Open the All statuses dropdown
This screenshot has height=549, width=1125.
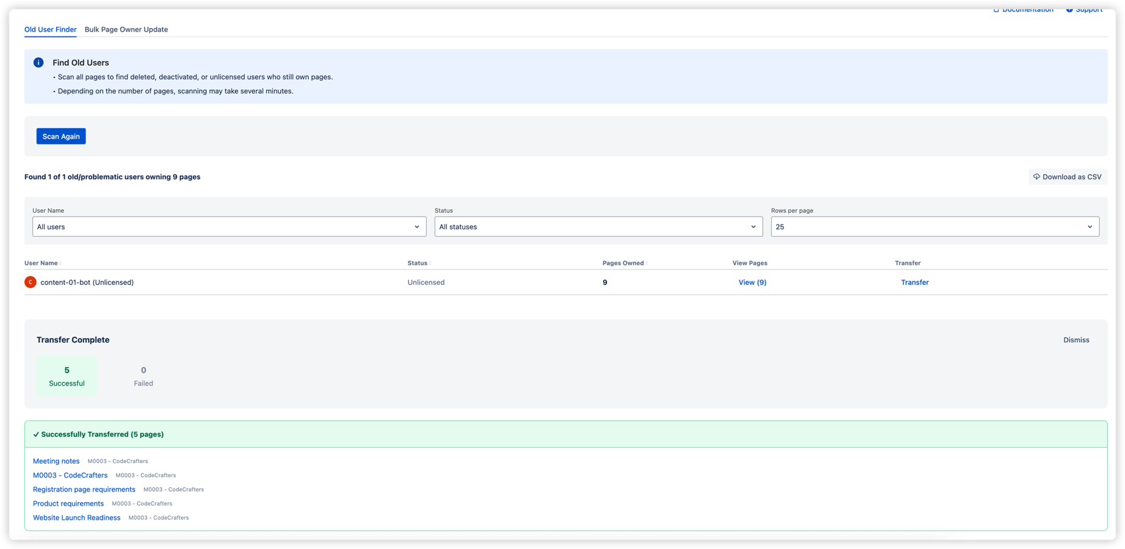[598, 226]
